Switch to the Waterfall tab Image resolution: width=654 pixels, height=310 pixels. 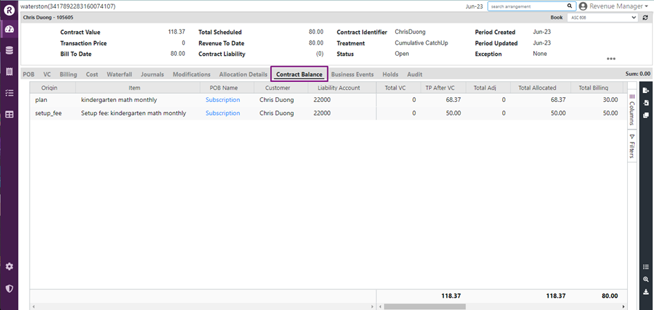[119, 74]
